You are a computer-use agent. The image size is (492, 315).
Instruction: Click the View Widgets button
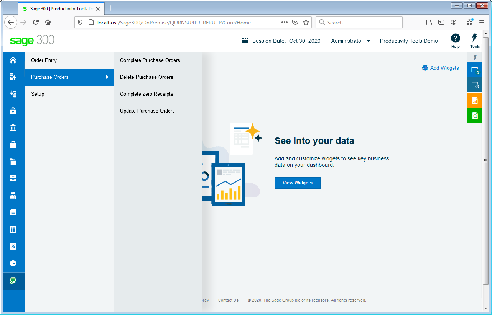tap(298, 183)
